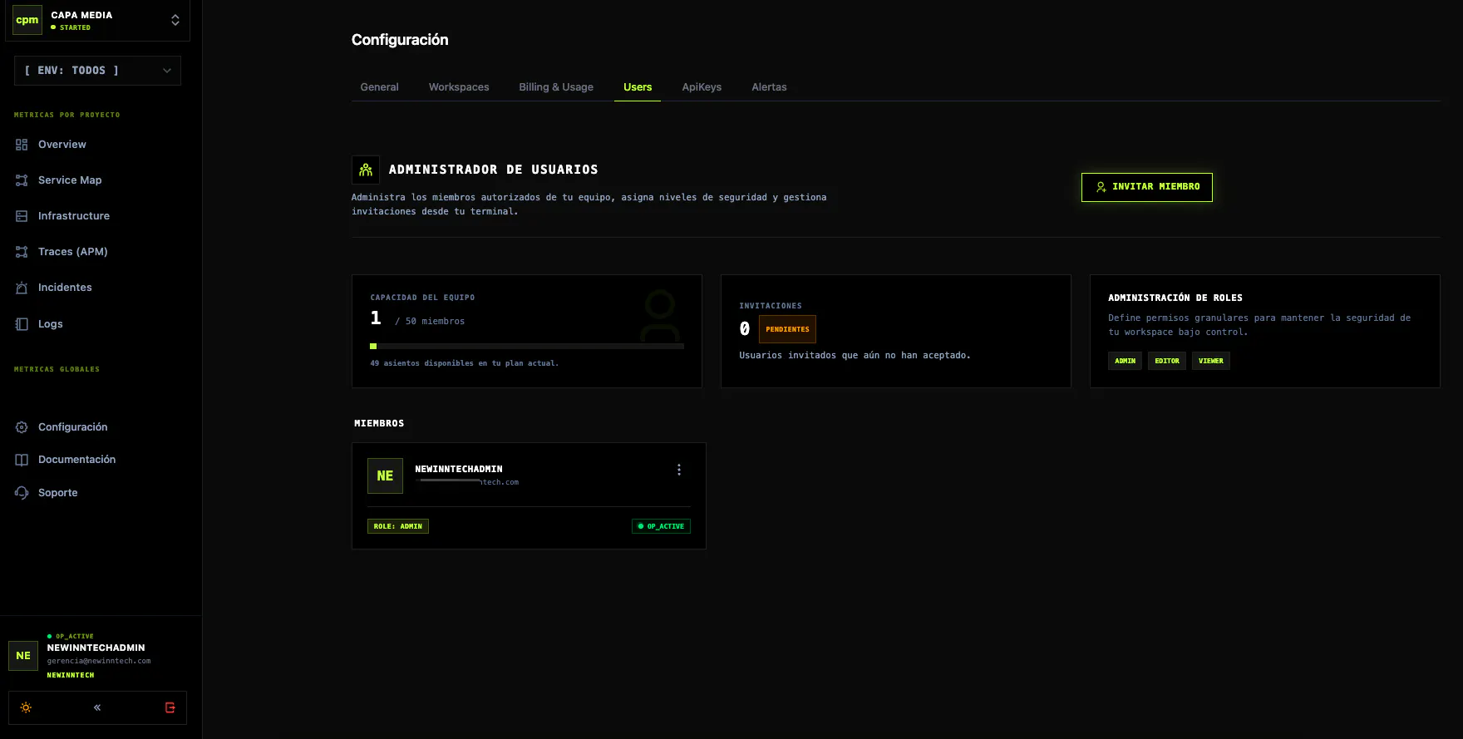Click the Configuración gear icon
The height and width of the screenshot is (739, 1463).
pos(22,427)
